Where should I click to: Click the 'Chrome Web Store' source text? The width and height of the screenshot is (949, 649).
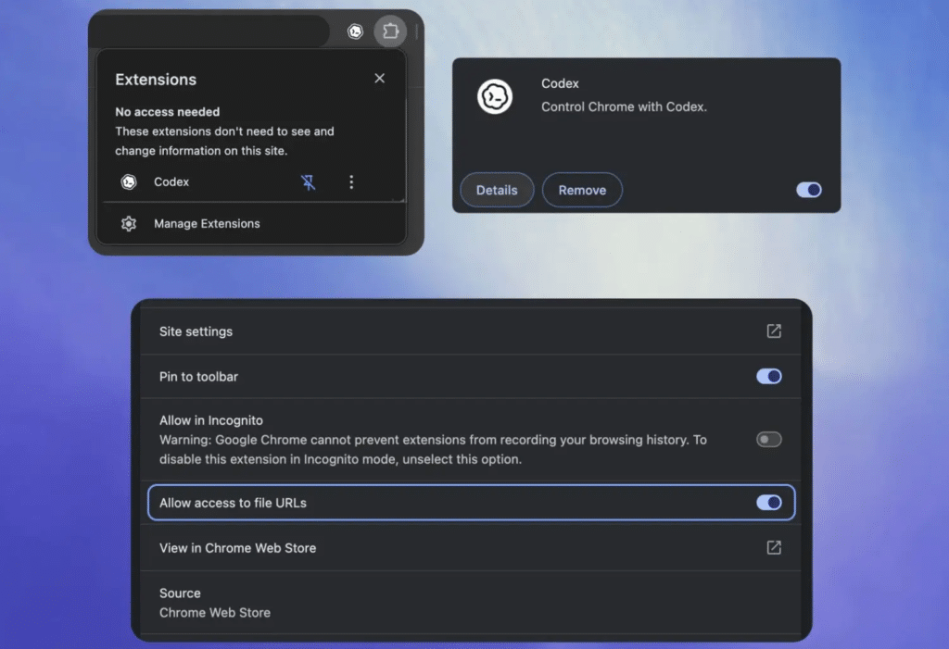215,613
